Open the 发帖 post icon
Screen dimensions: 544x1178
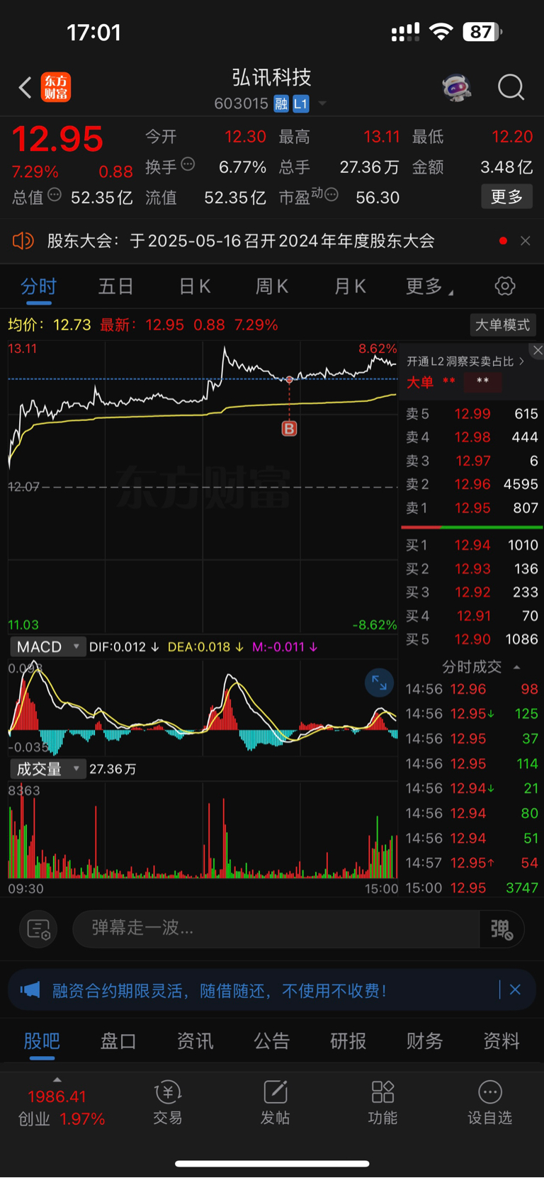[x=275, y=1103]
